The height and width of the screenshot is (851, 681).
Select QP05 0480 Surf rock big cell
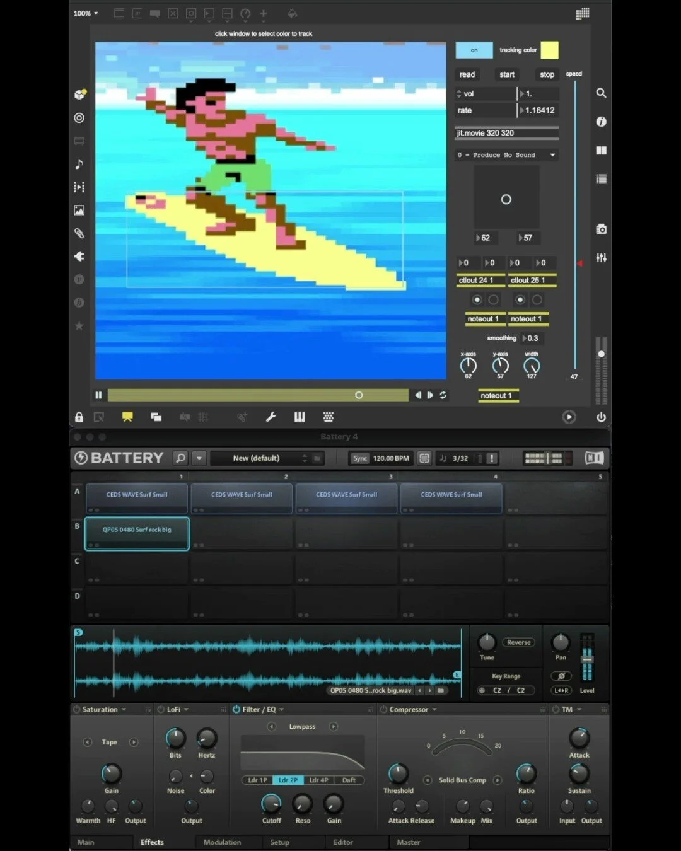tap(137, 533)
